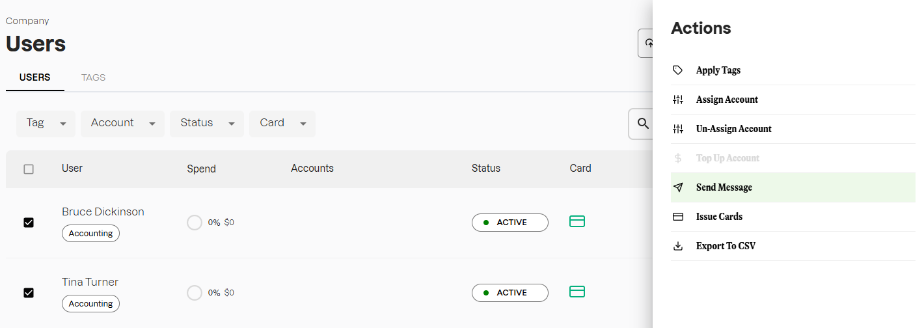Uncheck Bruce Dickinson's row checkbox
This screenshot has height=328, width=924.
pyautogui.click(x=29, y=223)
